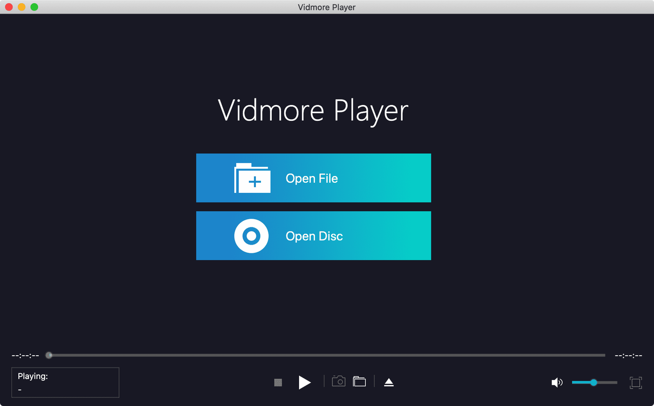Click the elapsed time display on the left

pyautogui.click(x=25, y=356)
